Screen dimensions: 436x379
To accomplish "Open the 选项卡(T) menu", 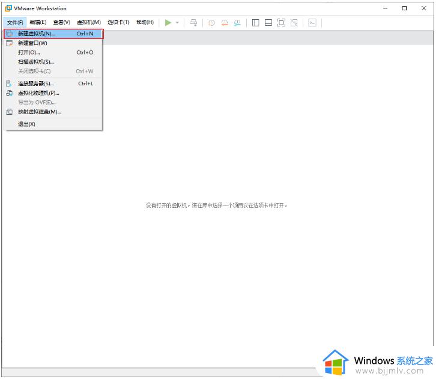I will 118,22.
